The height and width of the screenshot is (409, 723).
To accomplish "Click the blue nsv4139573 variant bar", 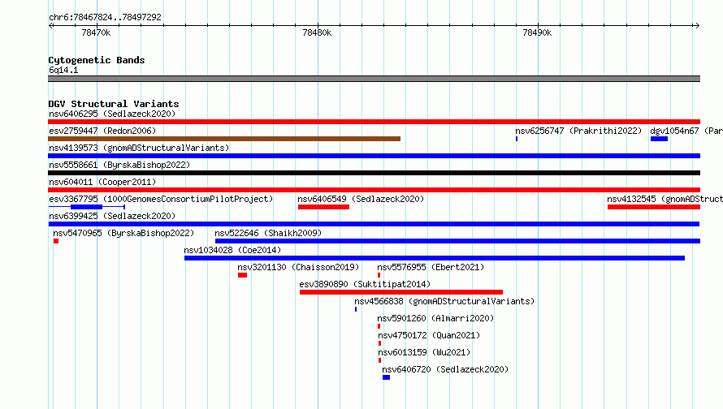I will (374, 156).
